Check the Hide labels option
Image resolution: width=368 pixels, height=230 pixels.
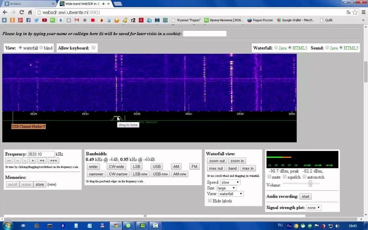210,200
